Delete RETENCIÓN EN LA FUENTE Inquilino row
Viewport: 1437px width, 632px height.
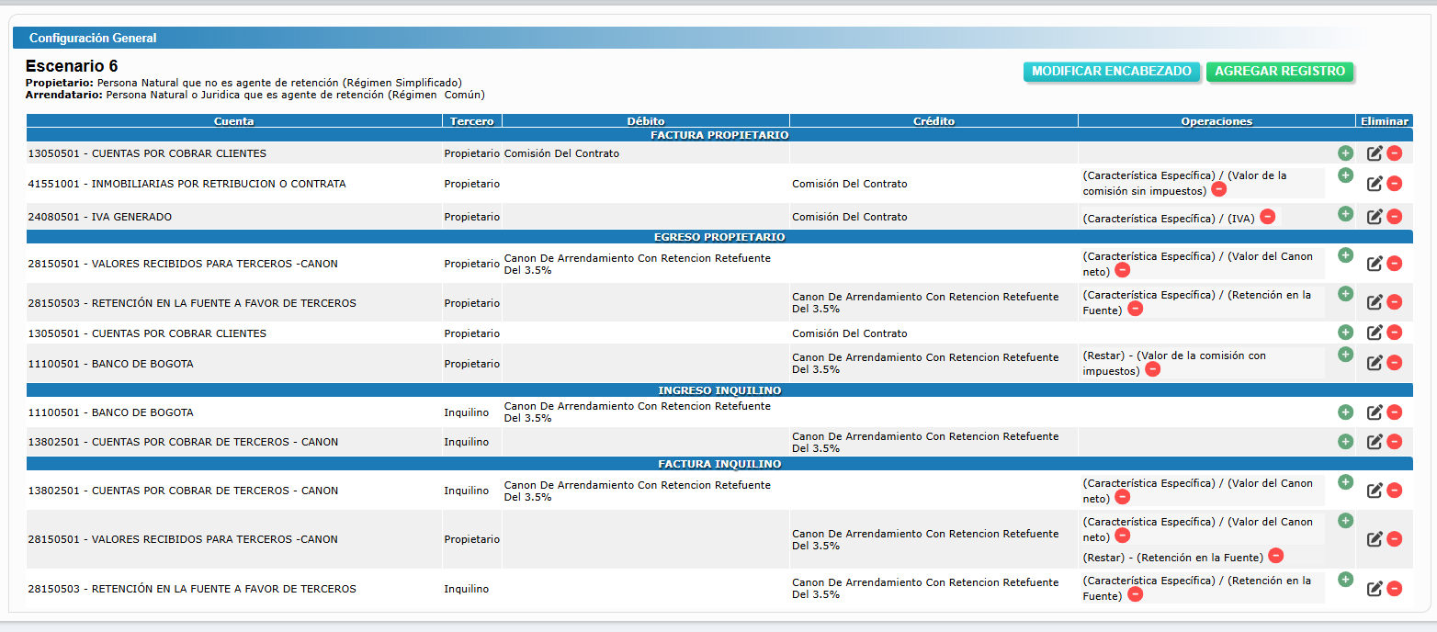click(1394, 589)
